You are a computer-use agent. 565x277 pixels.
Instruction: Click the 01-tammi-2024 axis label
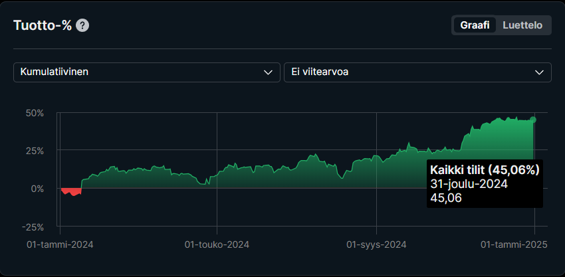(x=60, y=245)
